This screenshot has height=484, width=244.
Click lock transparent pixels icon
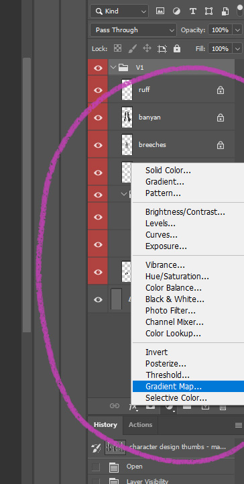click(117, 48)
